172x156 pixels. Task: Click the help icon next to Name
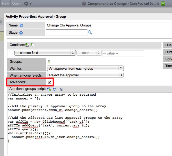(21, 25)
